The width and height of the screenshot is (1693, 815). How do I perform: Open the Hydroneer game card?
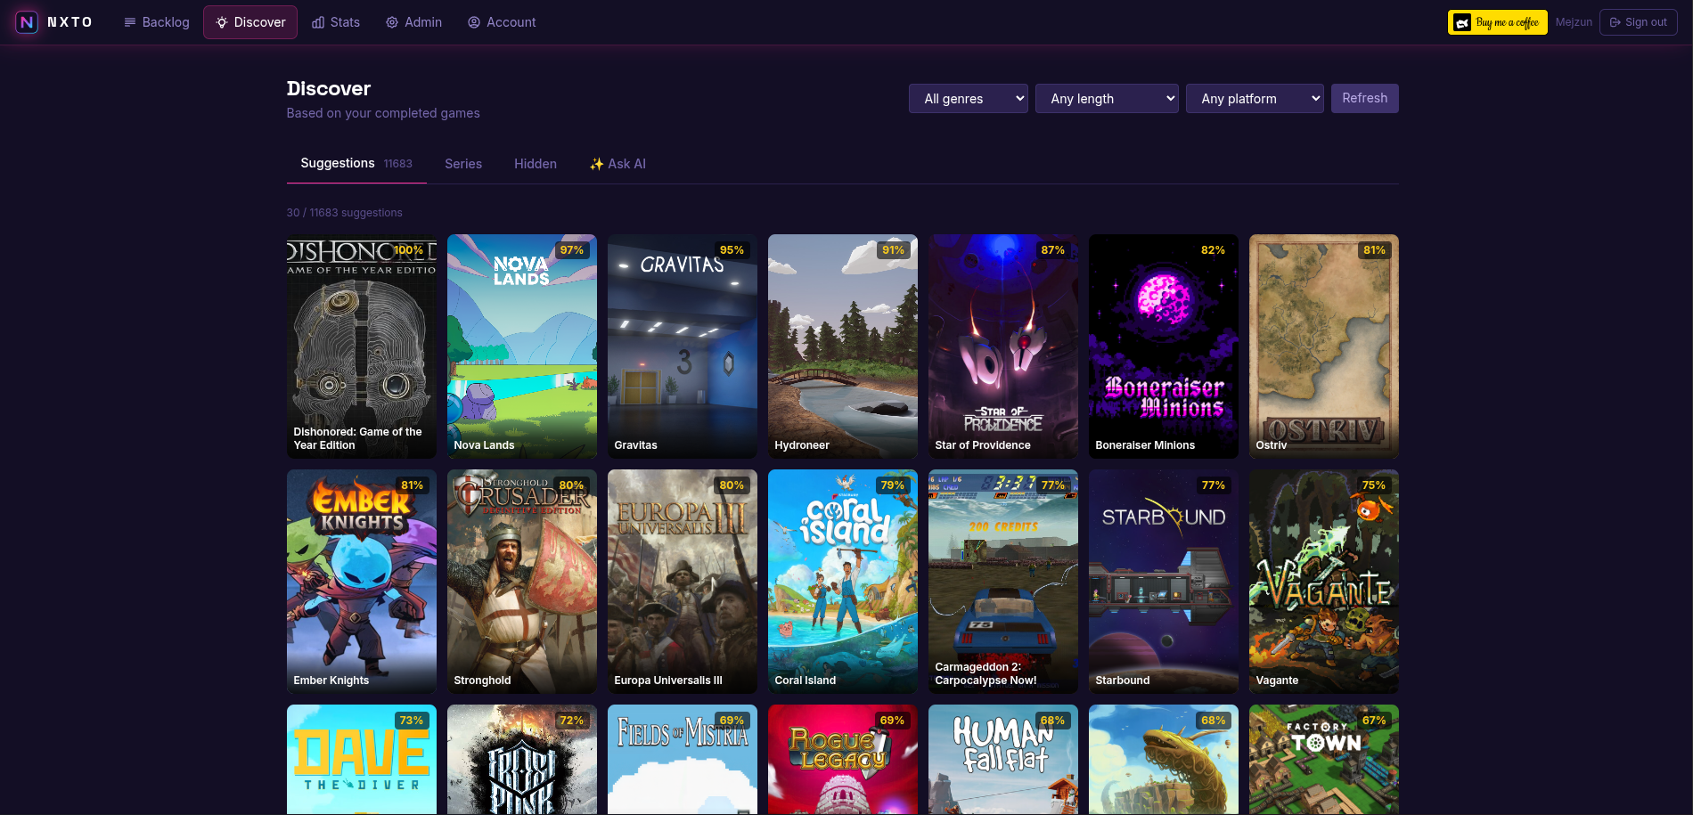pos(843,346)
